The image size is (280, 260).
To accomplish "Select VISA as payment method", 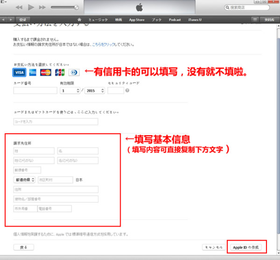I will [19, 72].
